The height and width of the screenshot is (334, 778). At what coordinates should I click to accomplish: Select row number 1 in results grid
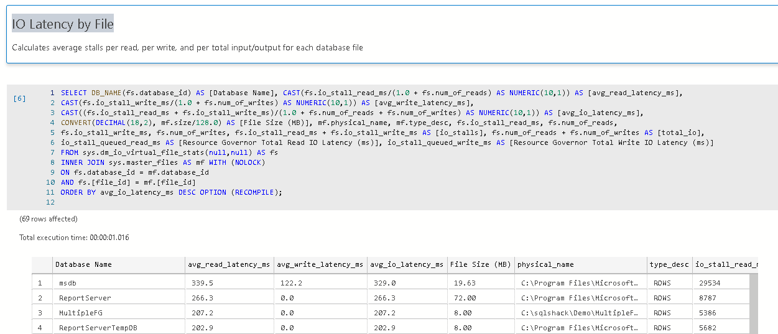pyautogui.click(x=41, y=283)
